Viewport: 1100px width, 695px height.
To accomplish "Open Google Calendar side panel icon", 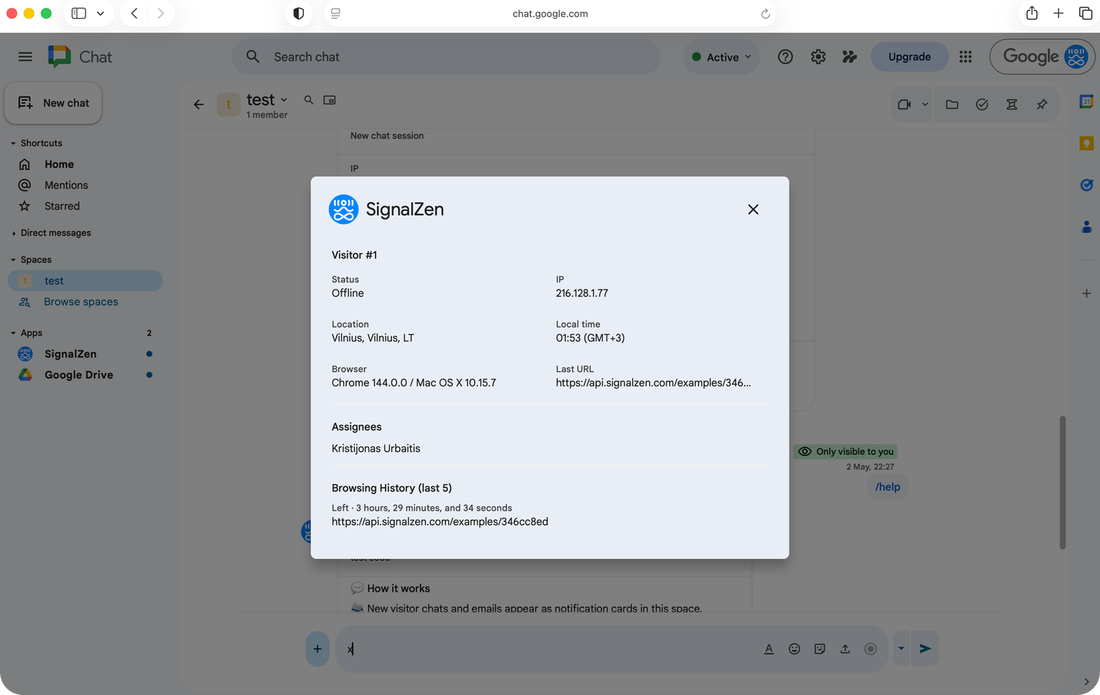I will pyautogui.click(x=1086, y=101).
